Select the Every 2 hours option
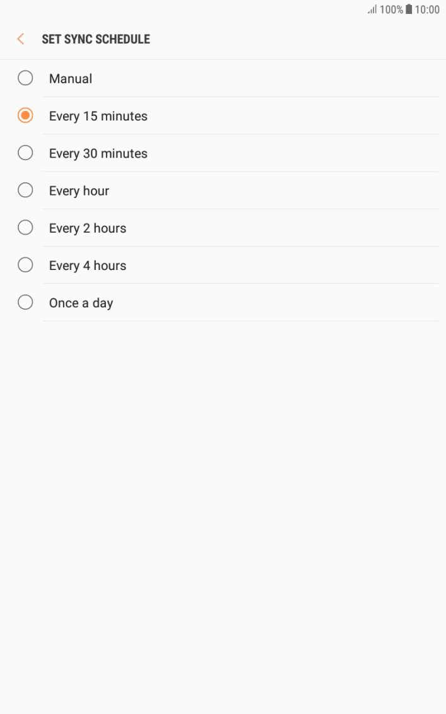446x714 pixels. tap(25, 227)
